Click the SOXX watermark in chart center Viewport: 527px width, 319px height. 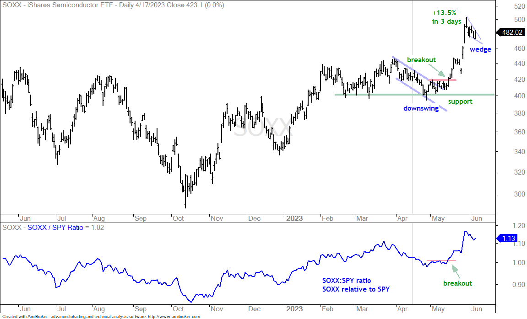[x=262, y=128]
